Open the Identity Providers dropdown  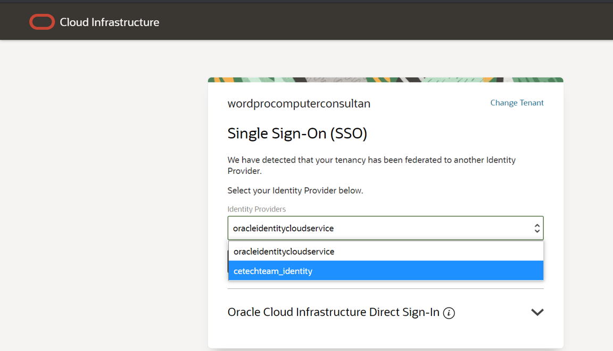[385, 228]
